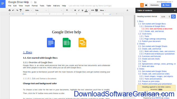Open the zoom level dropdown
177x99 pixels.
28,10
